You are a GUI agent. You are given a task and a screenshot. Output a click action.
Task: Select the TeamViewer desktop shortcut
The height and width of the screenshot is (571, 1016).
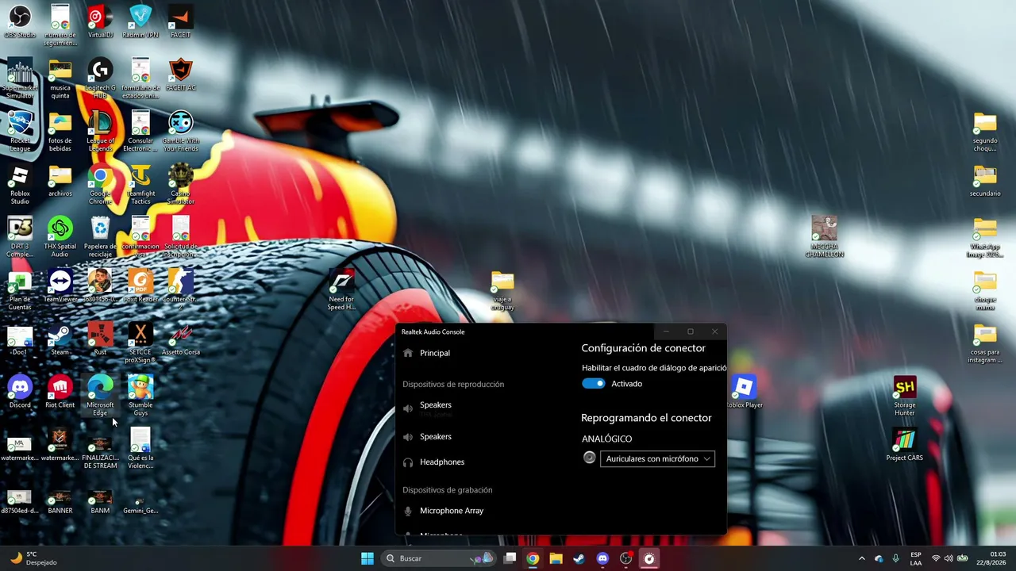coord(60,286)
